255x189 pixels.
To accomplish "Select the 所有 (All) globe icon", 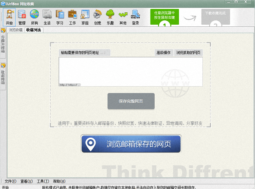I will pyautogui.click(x=34, y=17).
